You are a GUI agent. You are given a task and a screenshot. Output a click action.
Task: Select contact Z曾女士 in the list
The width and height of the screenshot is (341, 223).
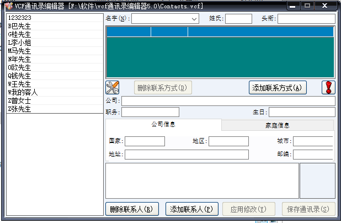pos(55,100)
